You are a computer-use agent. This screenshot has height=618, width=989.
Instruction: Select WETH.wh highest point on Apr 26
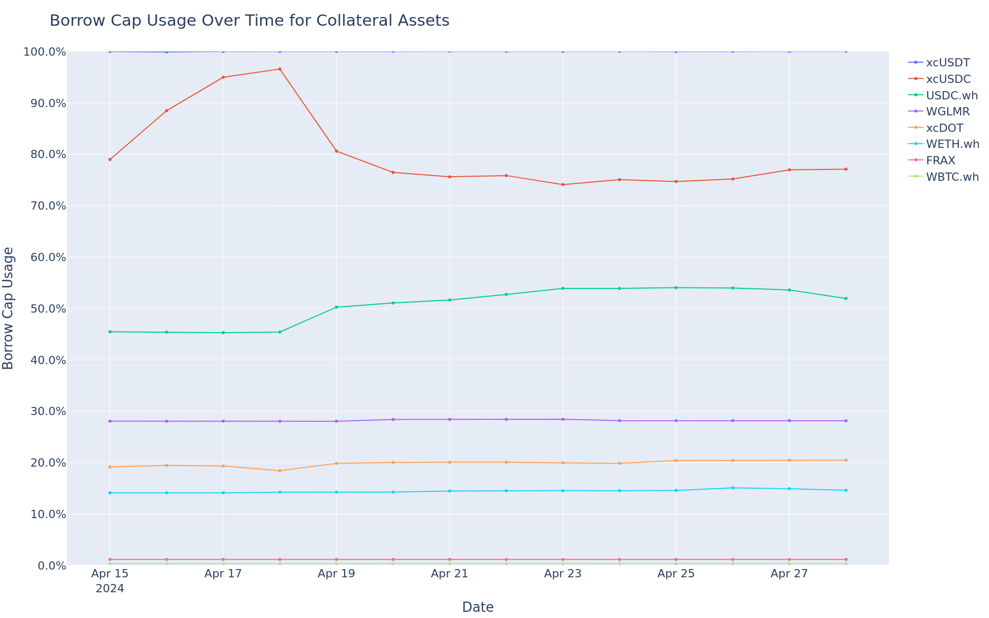click(732, 488)
